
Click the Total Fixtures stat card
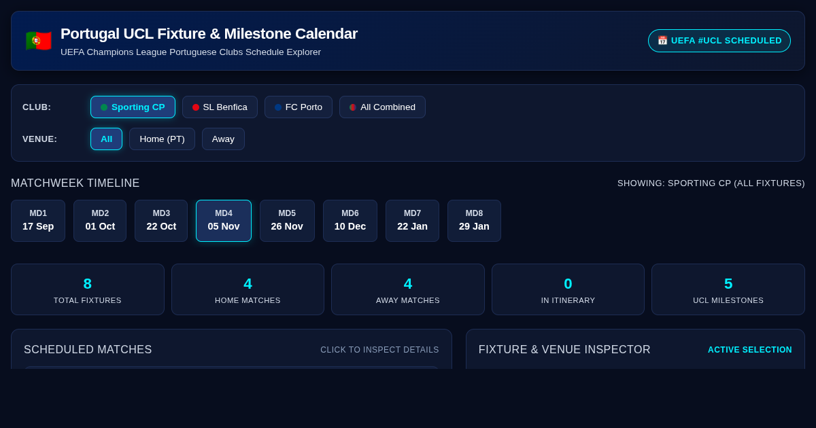point(88,289)
